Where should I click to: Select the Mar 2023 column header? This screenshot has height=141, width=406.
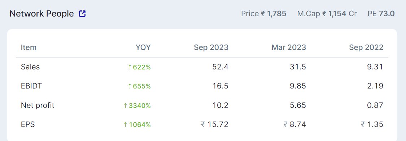tap(289, 47)
